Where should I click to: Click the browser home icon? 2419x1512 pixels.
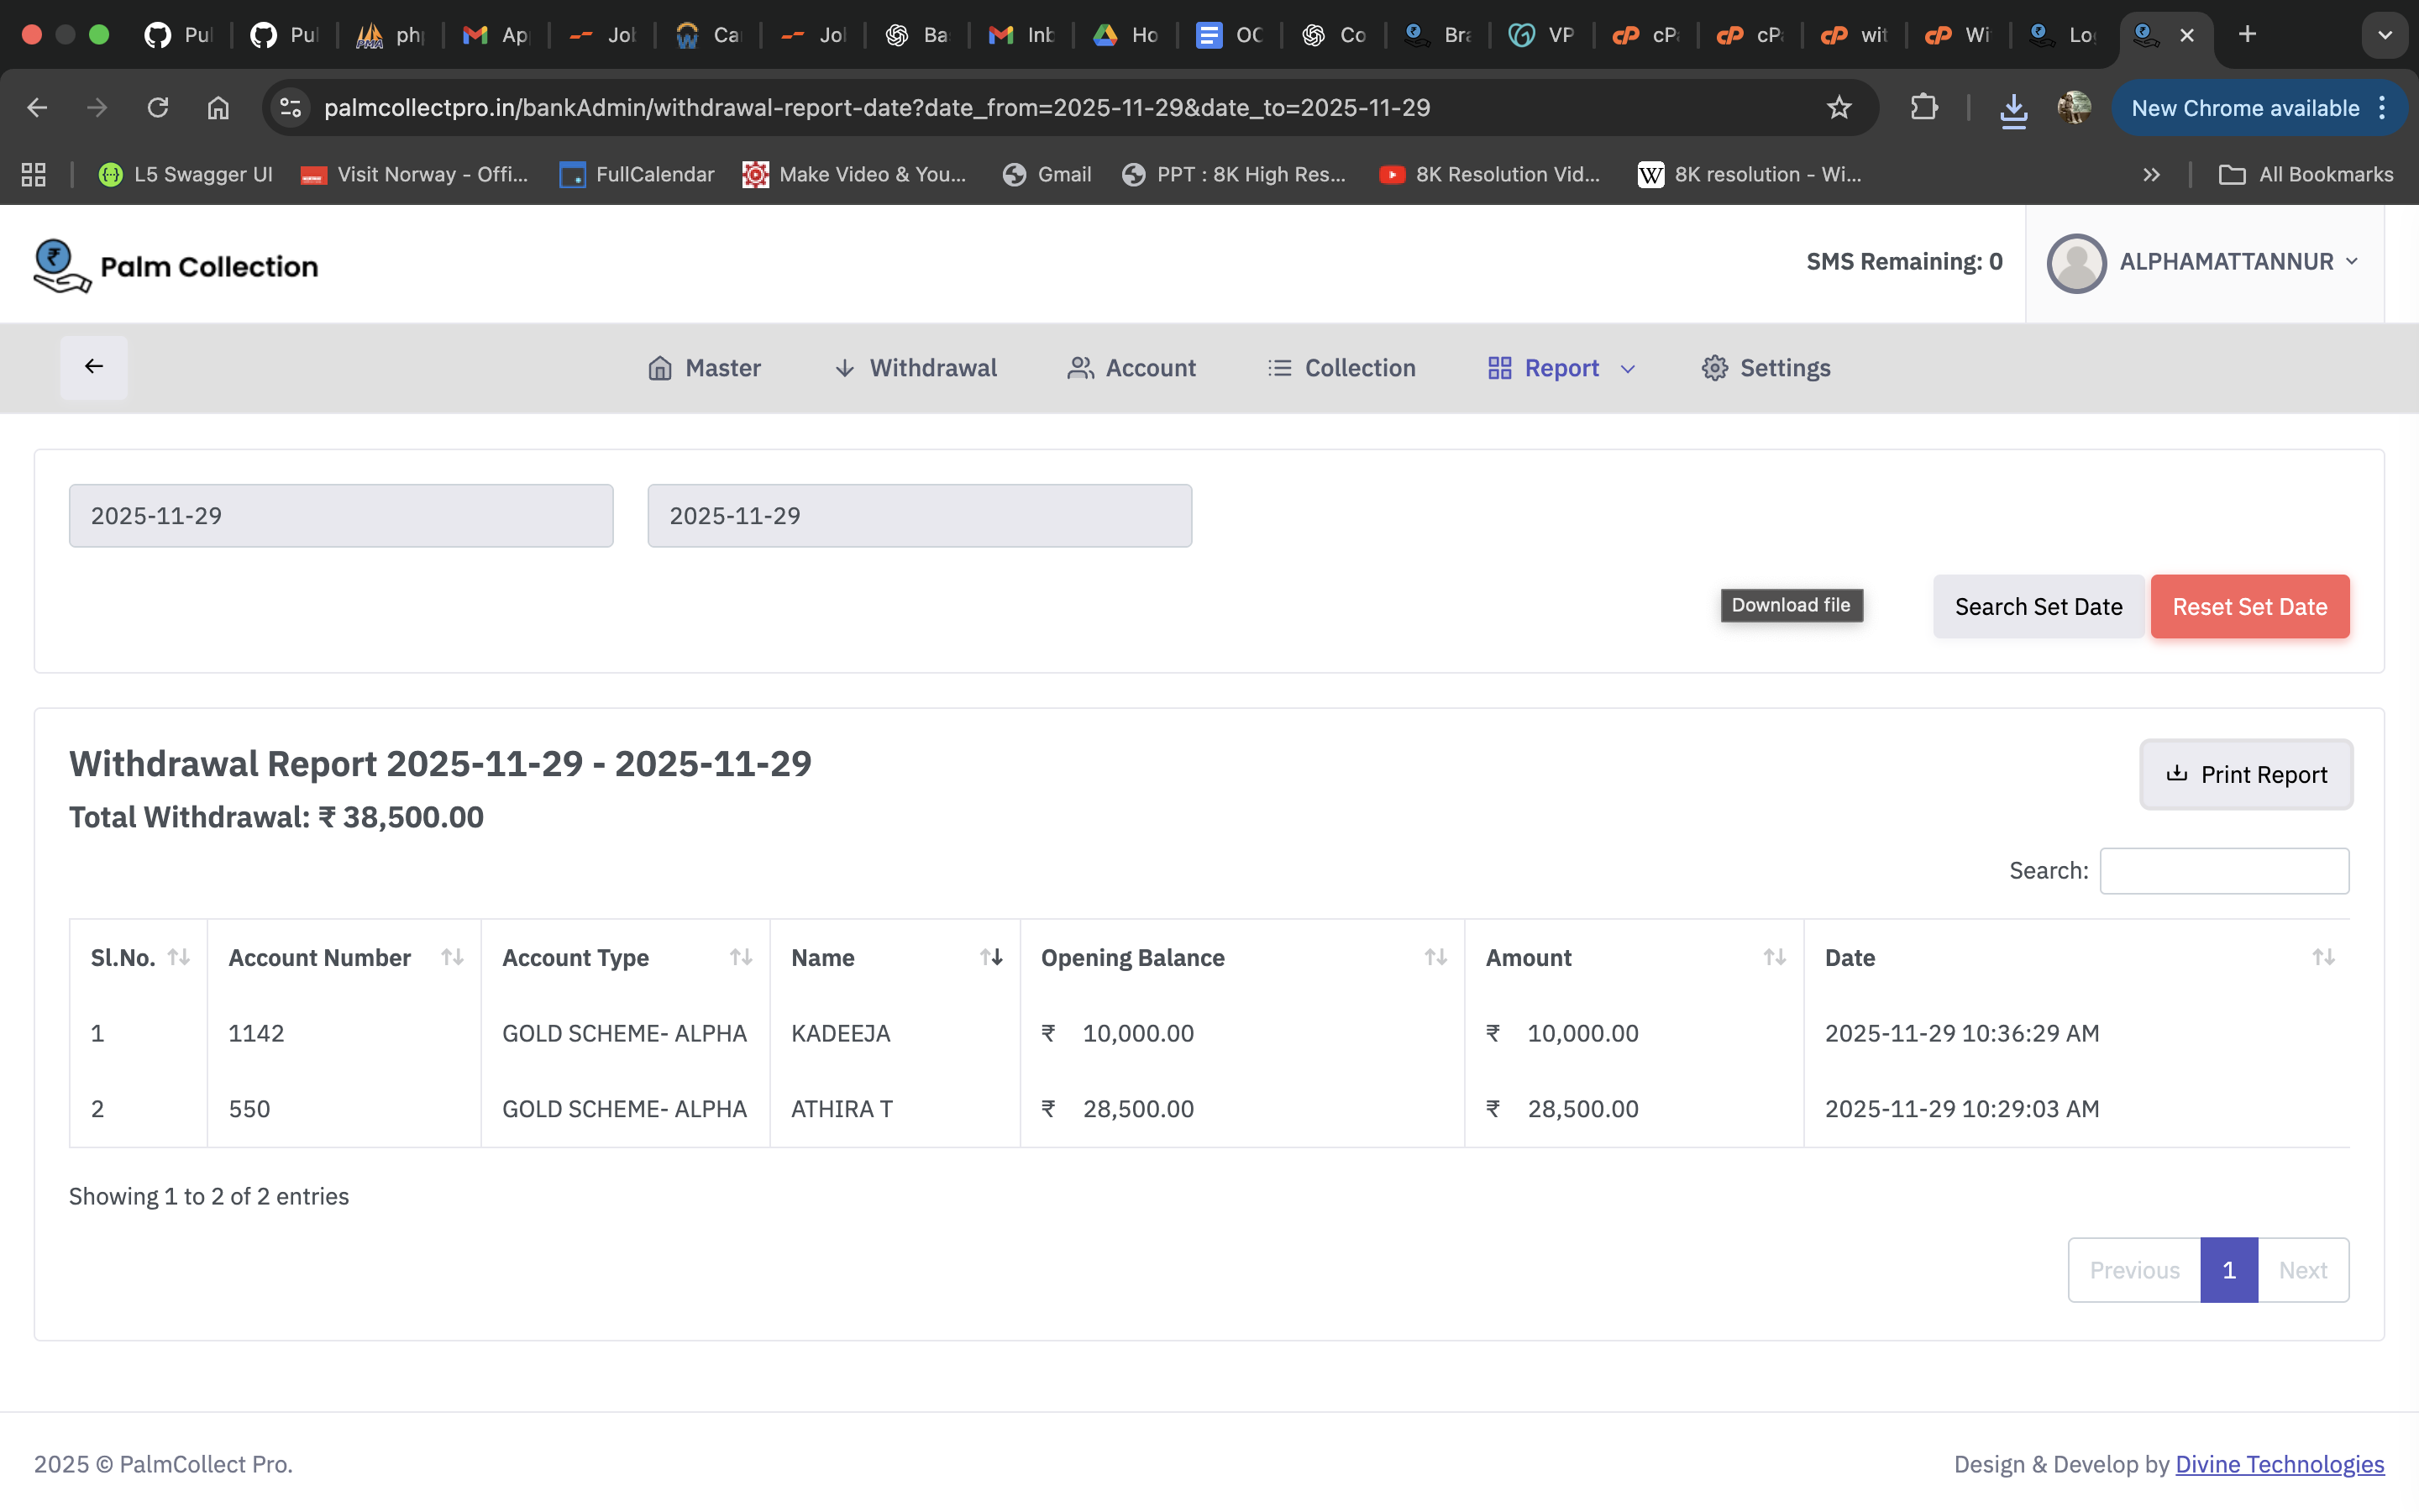(218, 108)
